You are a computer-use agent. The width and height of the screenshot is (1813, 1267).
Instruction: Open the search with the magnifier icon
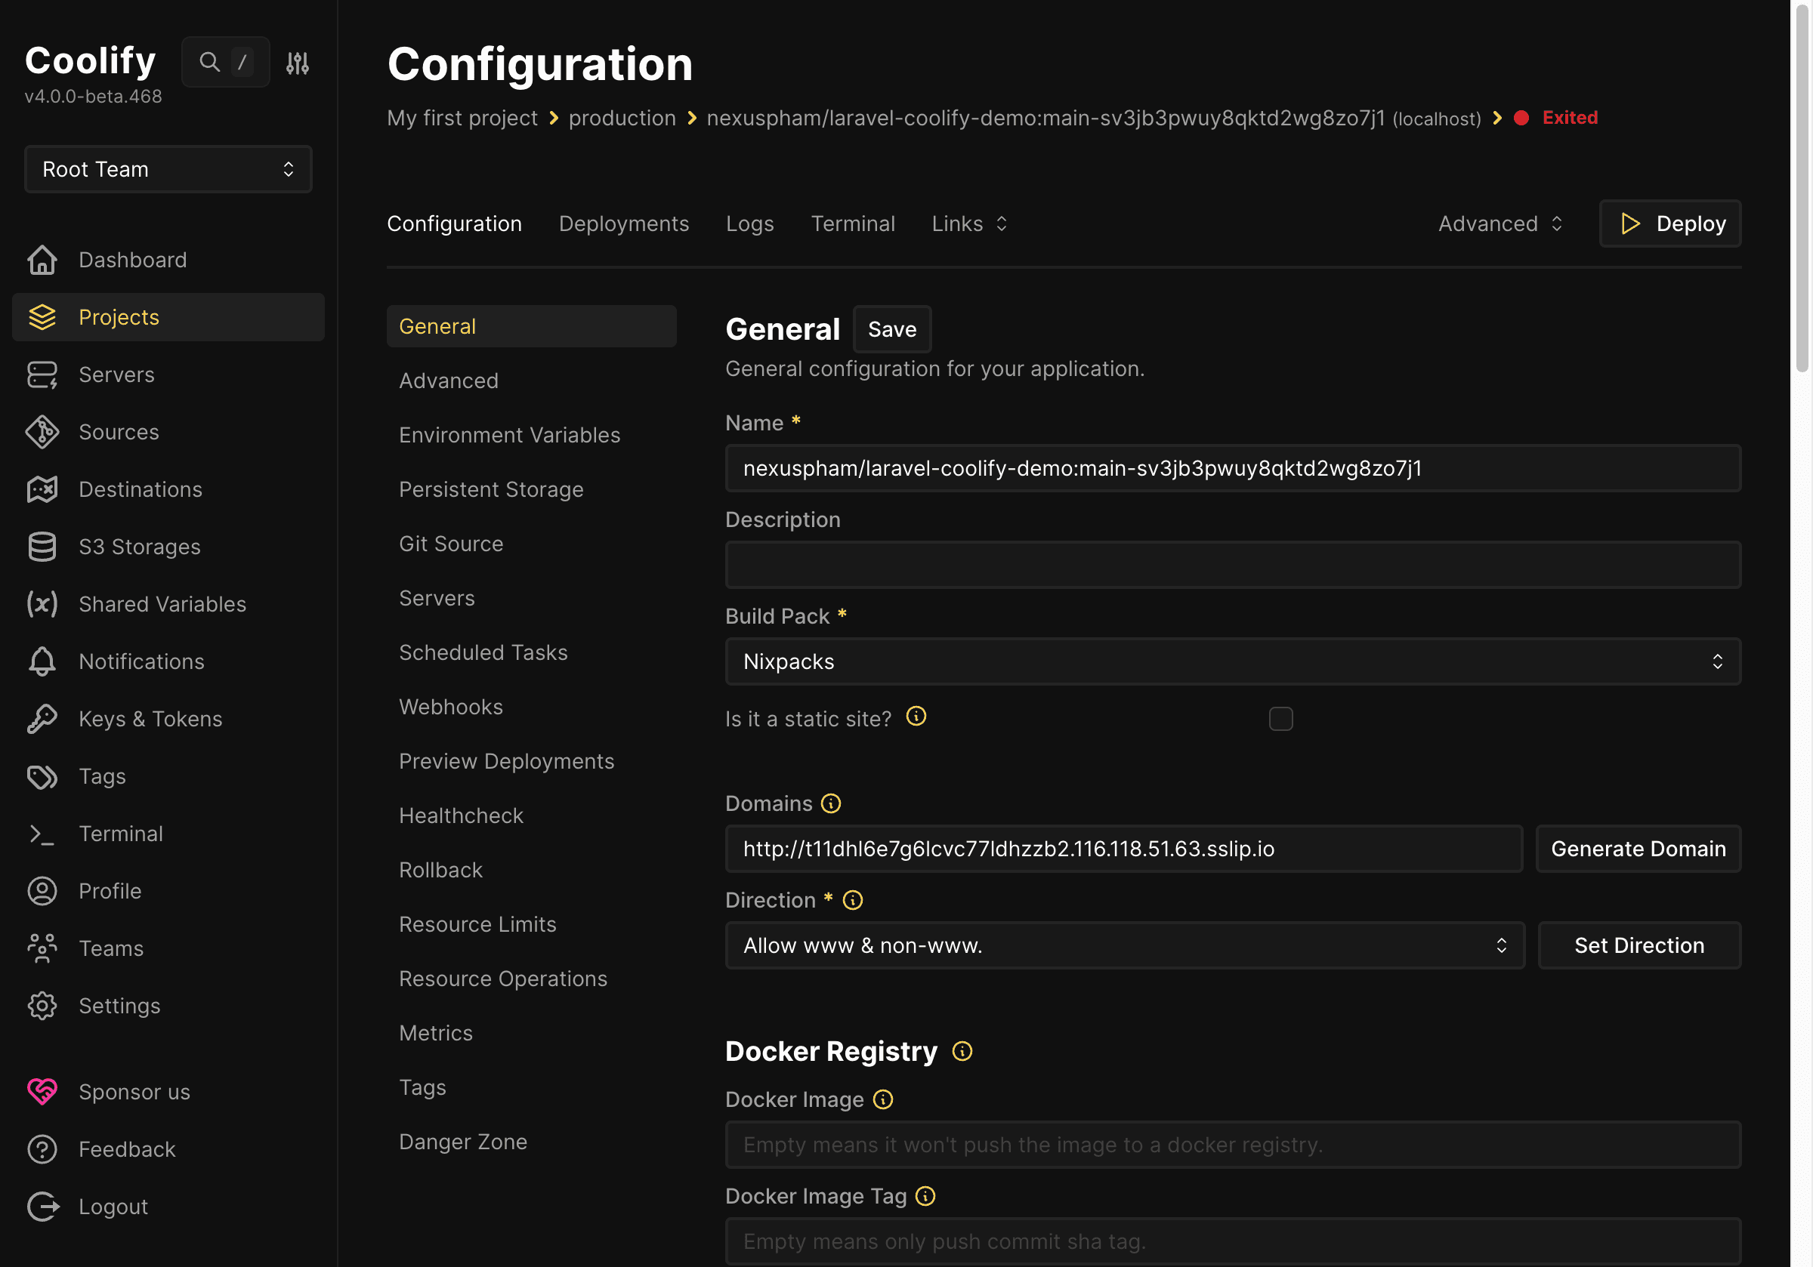click(x=208, y=62)
